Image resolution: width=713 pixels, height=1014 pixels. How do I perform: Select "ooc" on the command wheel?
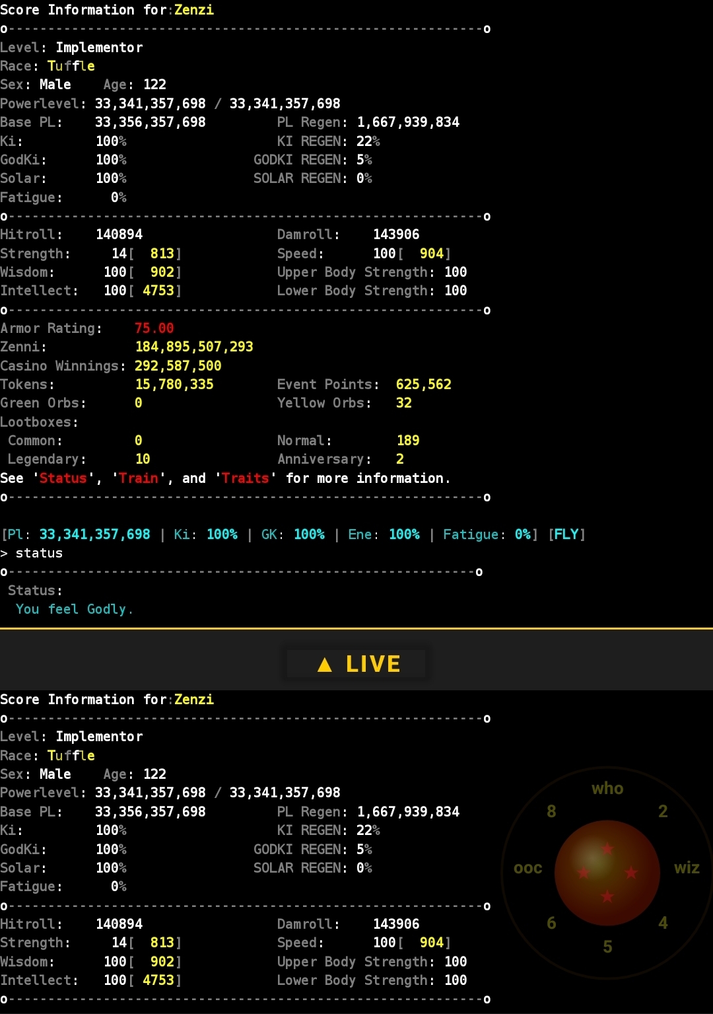[527, 868]
